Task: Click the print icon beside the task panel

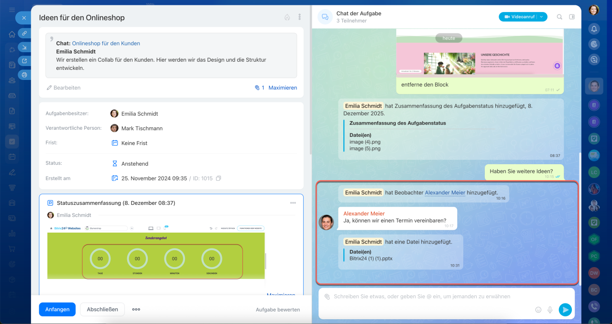Action: pyautogui.click(x=24, y=75)
